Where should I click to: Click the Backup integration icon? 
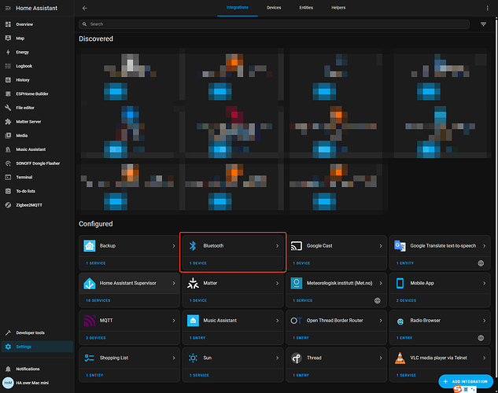[89, 246]
